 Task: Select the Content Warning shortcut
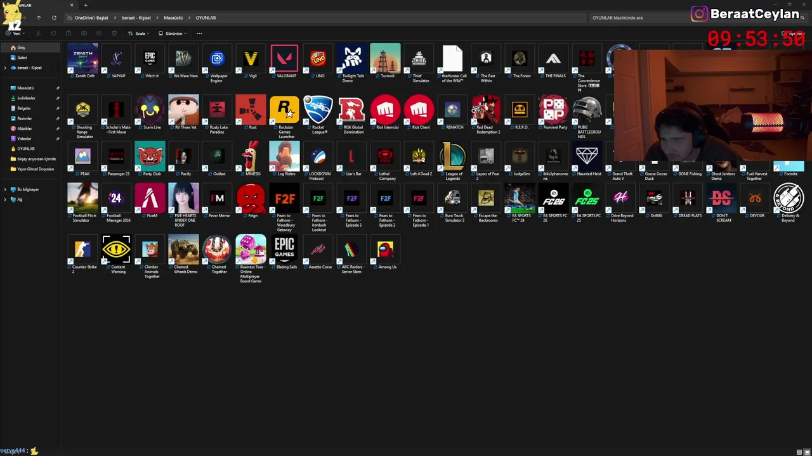click(x=116, y=254)
